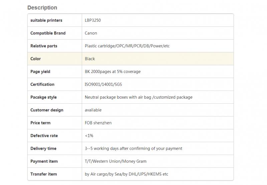Select BK 2000pages at 5% coverage text
The width and height of the screenshot is (267, 185).
tap(113, 72)
